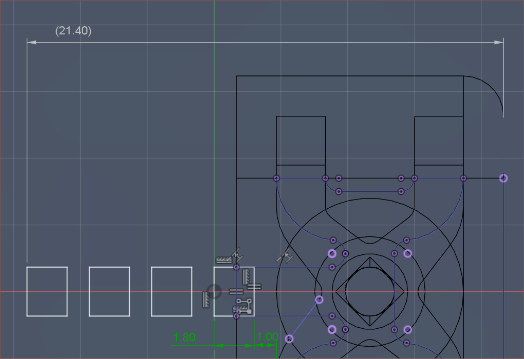
Task: Click the 1.80 dimension value
Action: click(184, 337)
